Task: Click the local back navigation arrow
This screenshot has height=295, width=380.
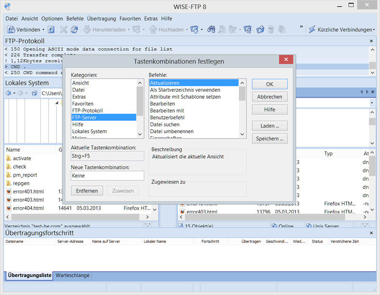Action: click(9, 93)
